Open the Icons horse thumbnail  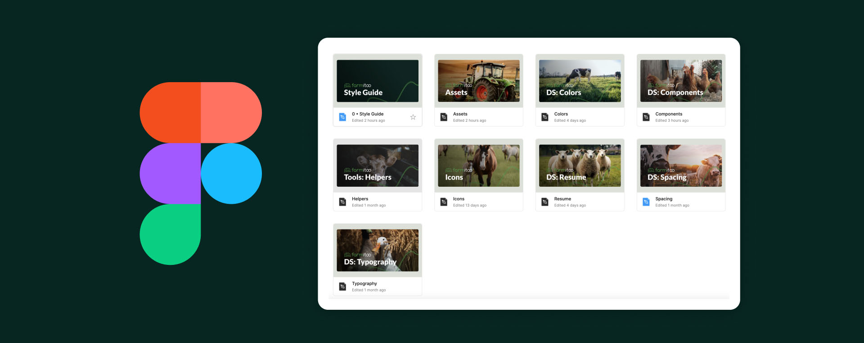coord(479,166)
